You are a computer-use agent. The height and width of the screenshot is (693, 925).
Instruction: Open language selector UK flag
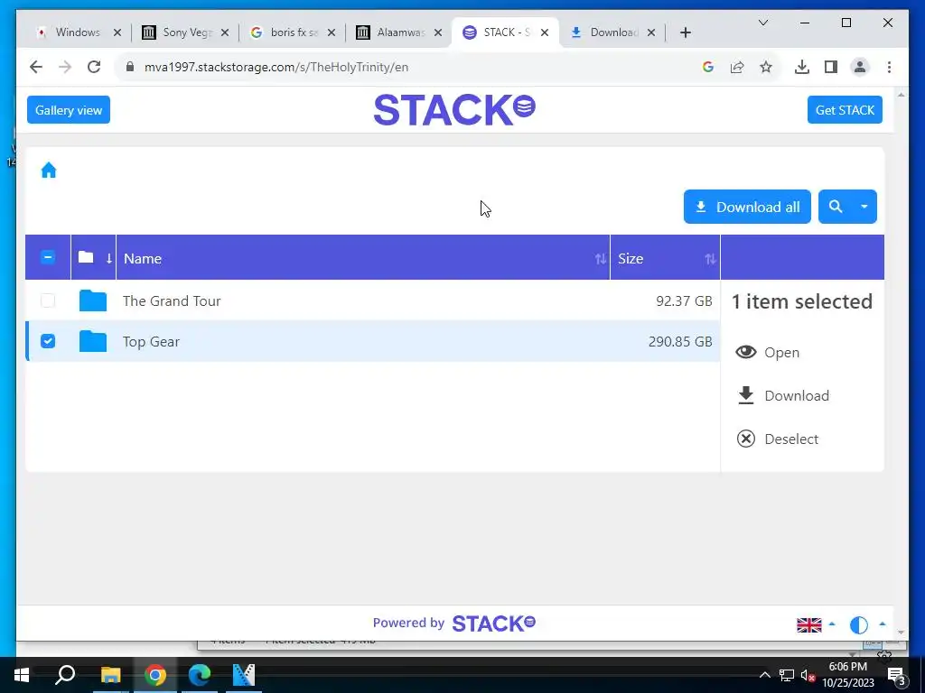coord(808,624)
